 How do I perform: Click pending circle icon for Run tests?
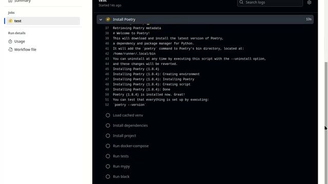(x=108, y=156)
